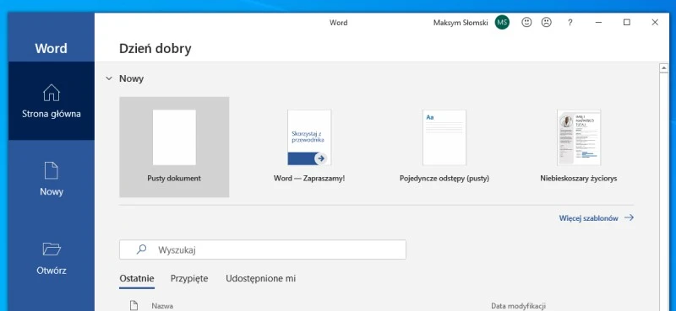This screenshot has width=676, height=311.
Task: Switch to the Przypięte tab
Action: 189,279
